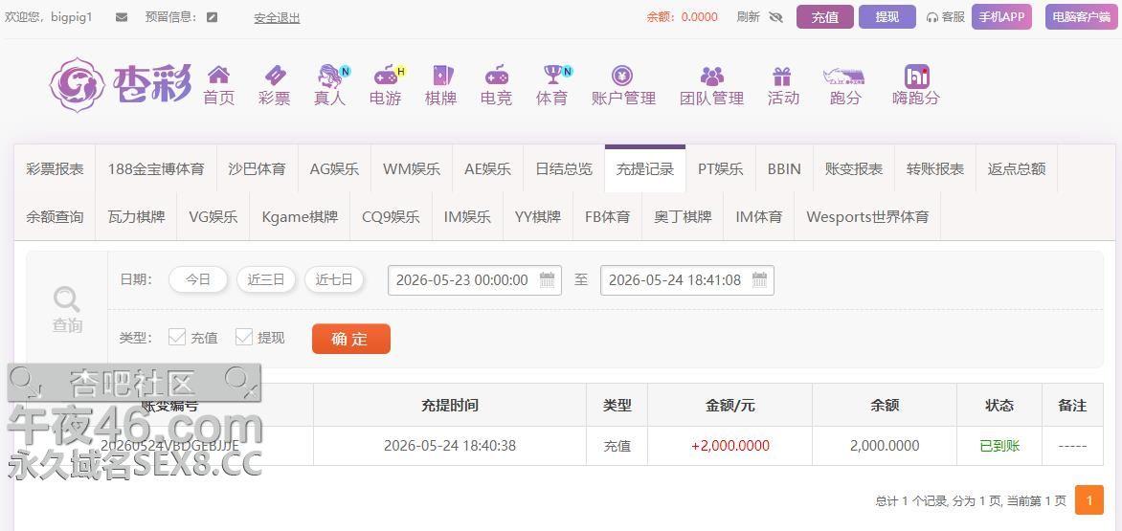1122x531 pixels.
Task: Click the orange 确定 button
Action: click(350, 339)
